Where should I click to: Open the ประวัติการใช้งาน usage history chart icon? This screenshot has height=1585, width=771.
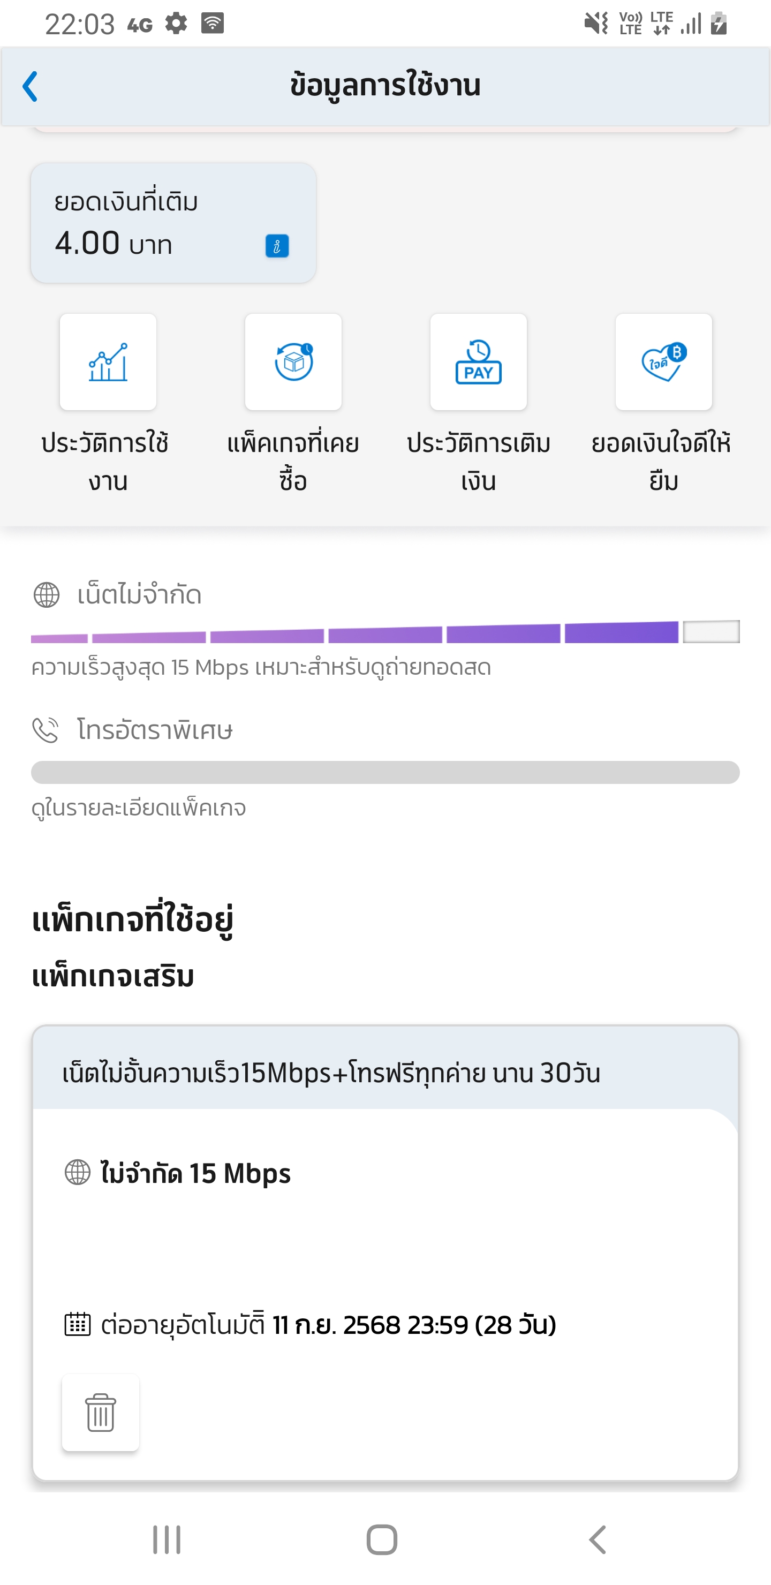108,362
